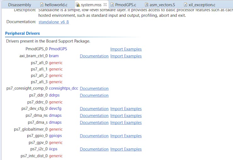Screen dimensions: 233x160
Task: Open Documentation for ps7_coresight_comp_0
Action: click(94, 88)
